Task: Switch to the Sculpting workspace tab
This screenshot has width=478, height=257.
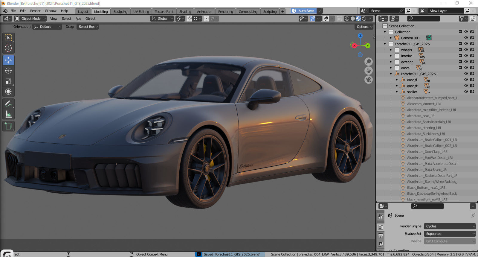Action: pos(120,12)
